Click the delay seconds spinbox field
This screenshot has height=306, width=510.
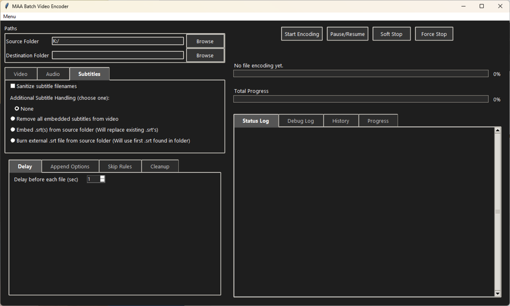click(93, 179)
